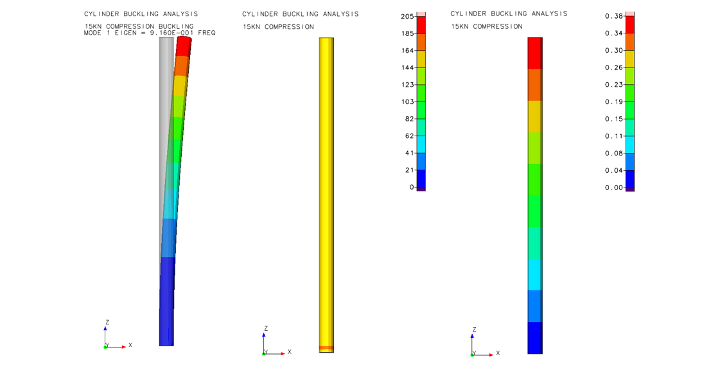Viewport: 720px width, 370px height.
Task: Select the red tip of the deformed cylinder
Action: pyautogui.click(x=184, y=46)
